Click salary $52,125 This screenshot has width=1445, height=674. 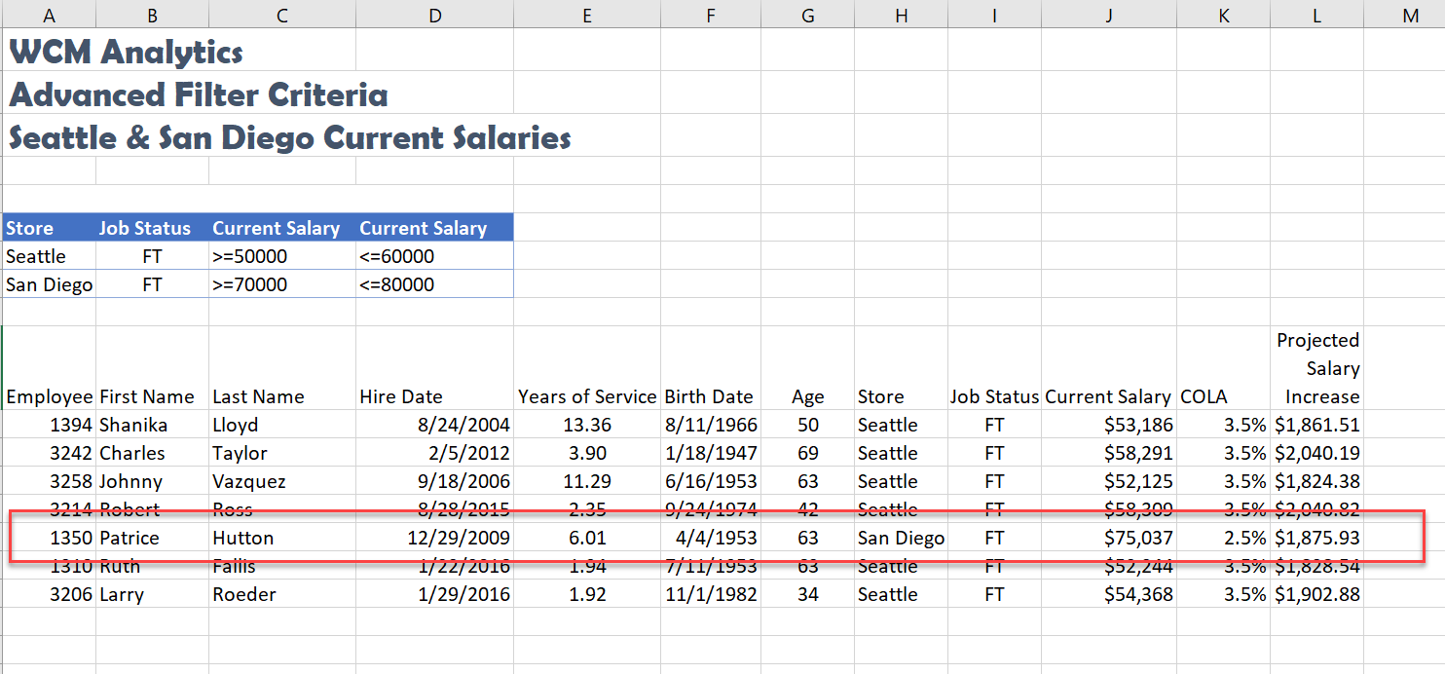coord(1108,481)
